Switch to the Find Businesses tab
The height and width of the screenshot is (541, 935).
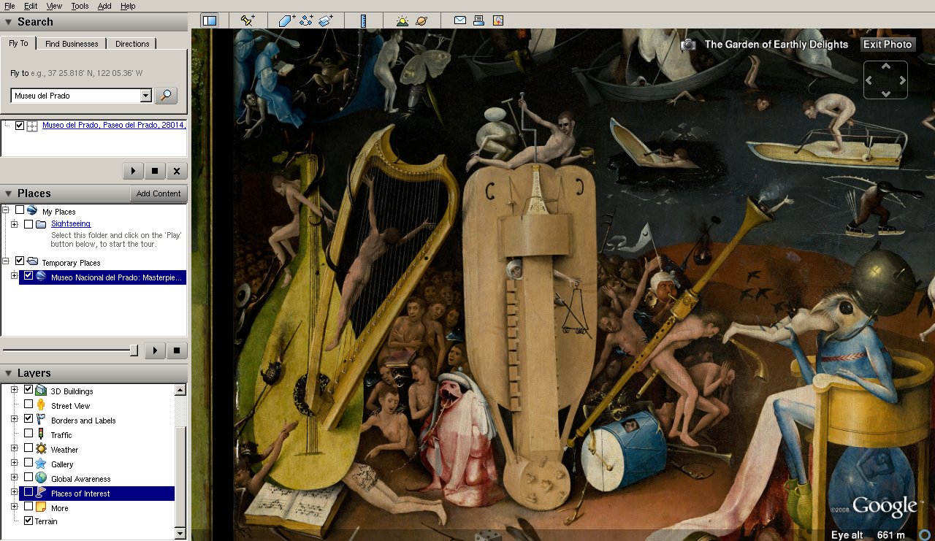72,44
